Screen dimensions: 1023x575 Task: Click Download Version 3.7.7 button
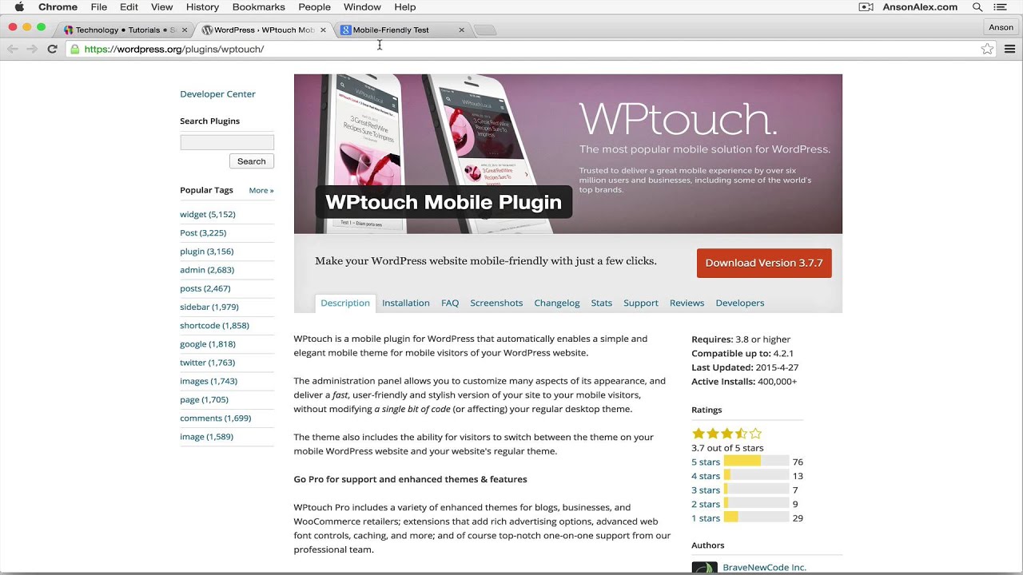pyautogui.click(x=764, y=263)
